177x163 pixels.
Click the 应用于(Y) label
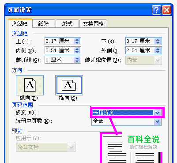(29, 138)
